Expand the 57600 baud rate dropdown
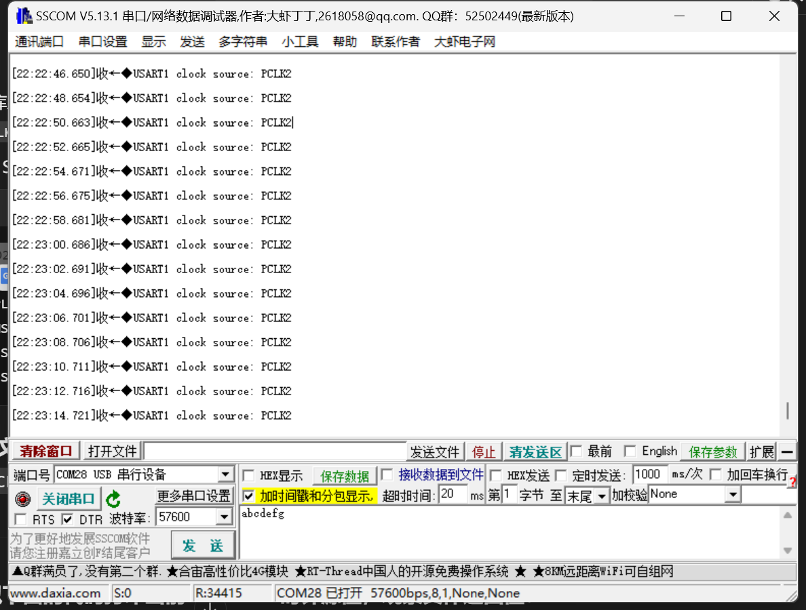 224,516
